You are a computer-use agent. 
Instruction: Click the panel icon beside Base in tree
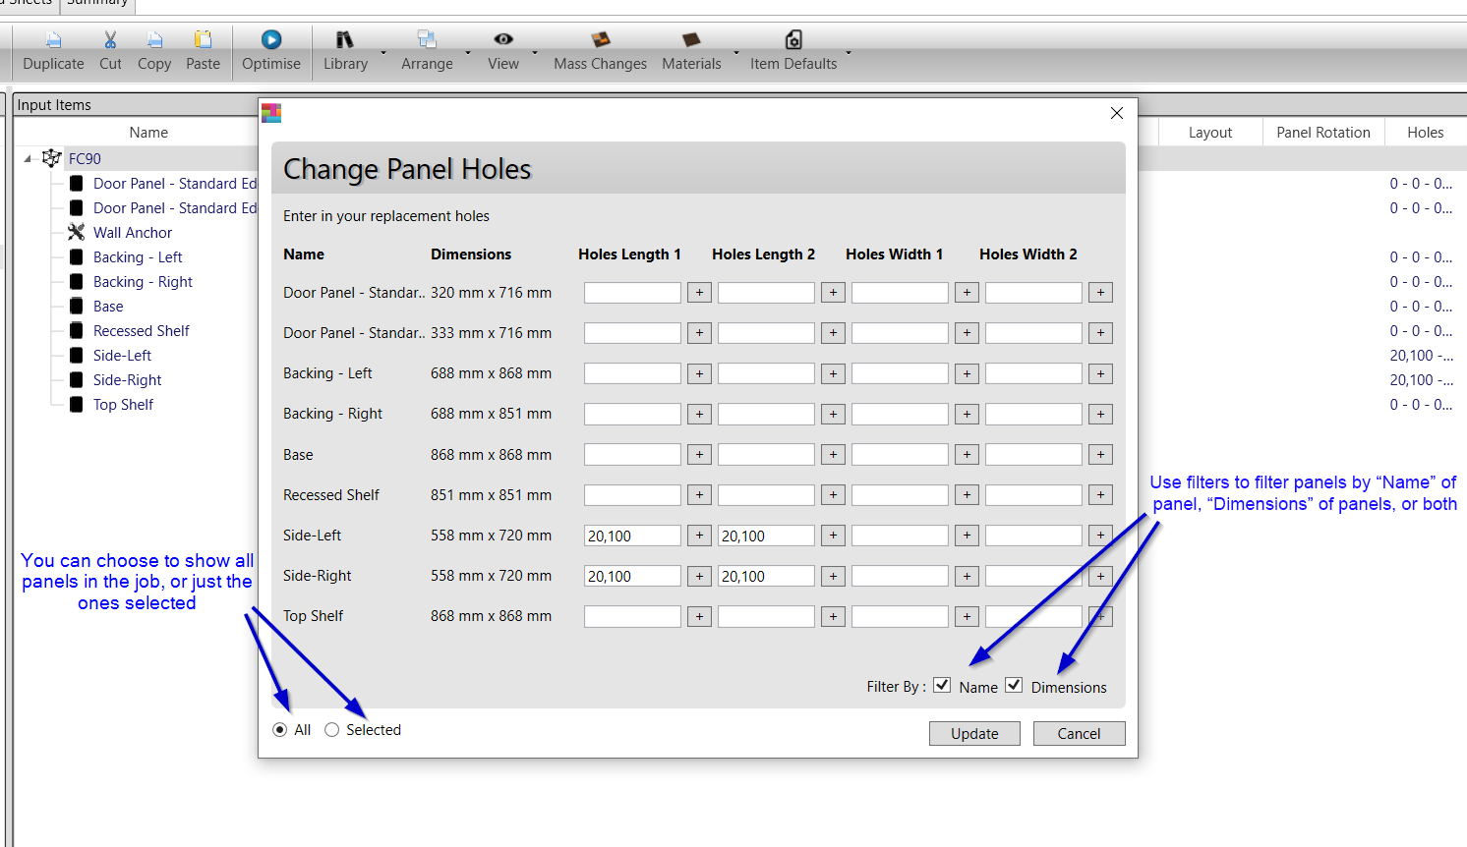[76, 306]
